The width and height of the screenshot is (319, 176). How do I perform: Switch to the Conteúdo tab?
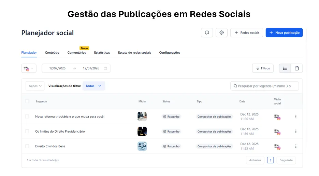pyautogui.click(x=52, y=53)
